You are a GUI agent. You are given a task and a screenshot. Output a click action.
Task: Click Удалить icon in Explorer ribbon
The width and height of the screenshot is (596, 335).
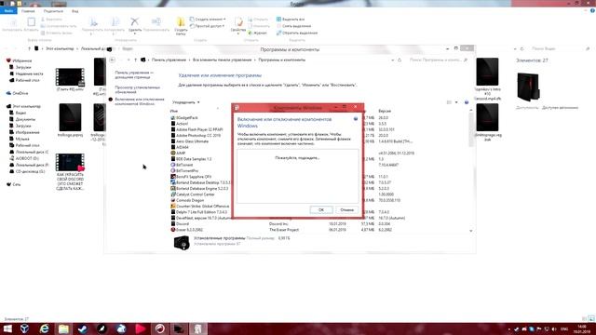click(134, 25)
